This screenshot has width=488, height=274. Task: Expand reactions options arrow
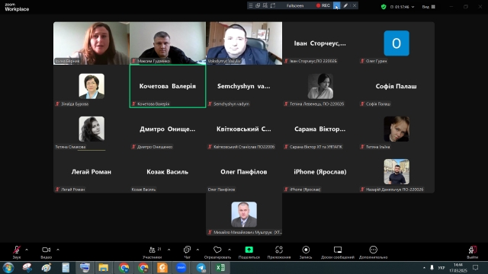[x=230, y=250]
